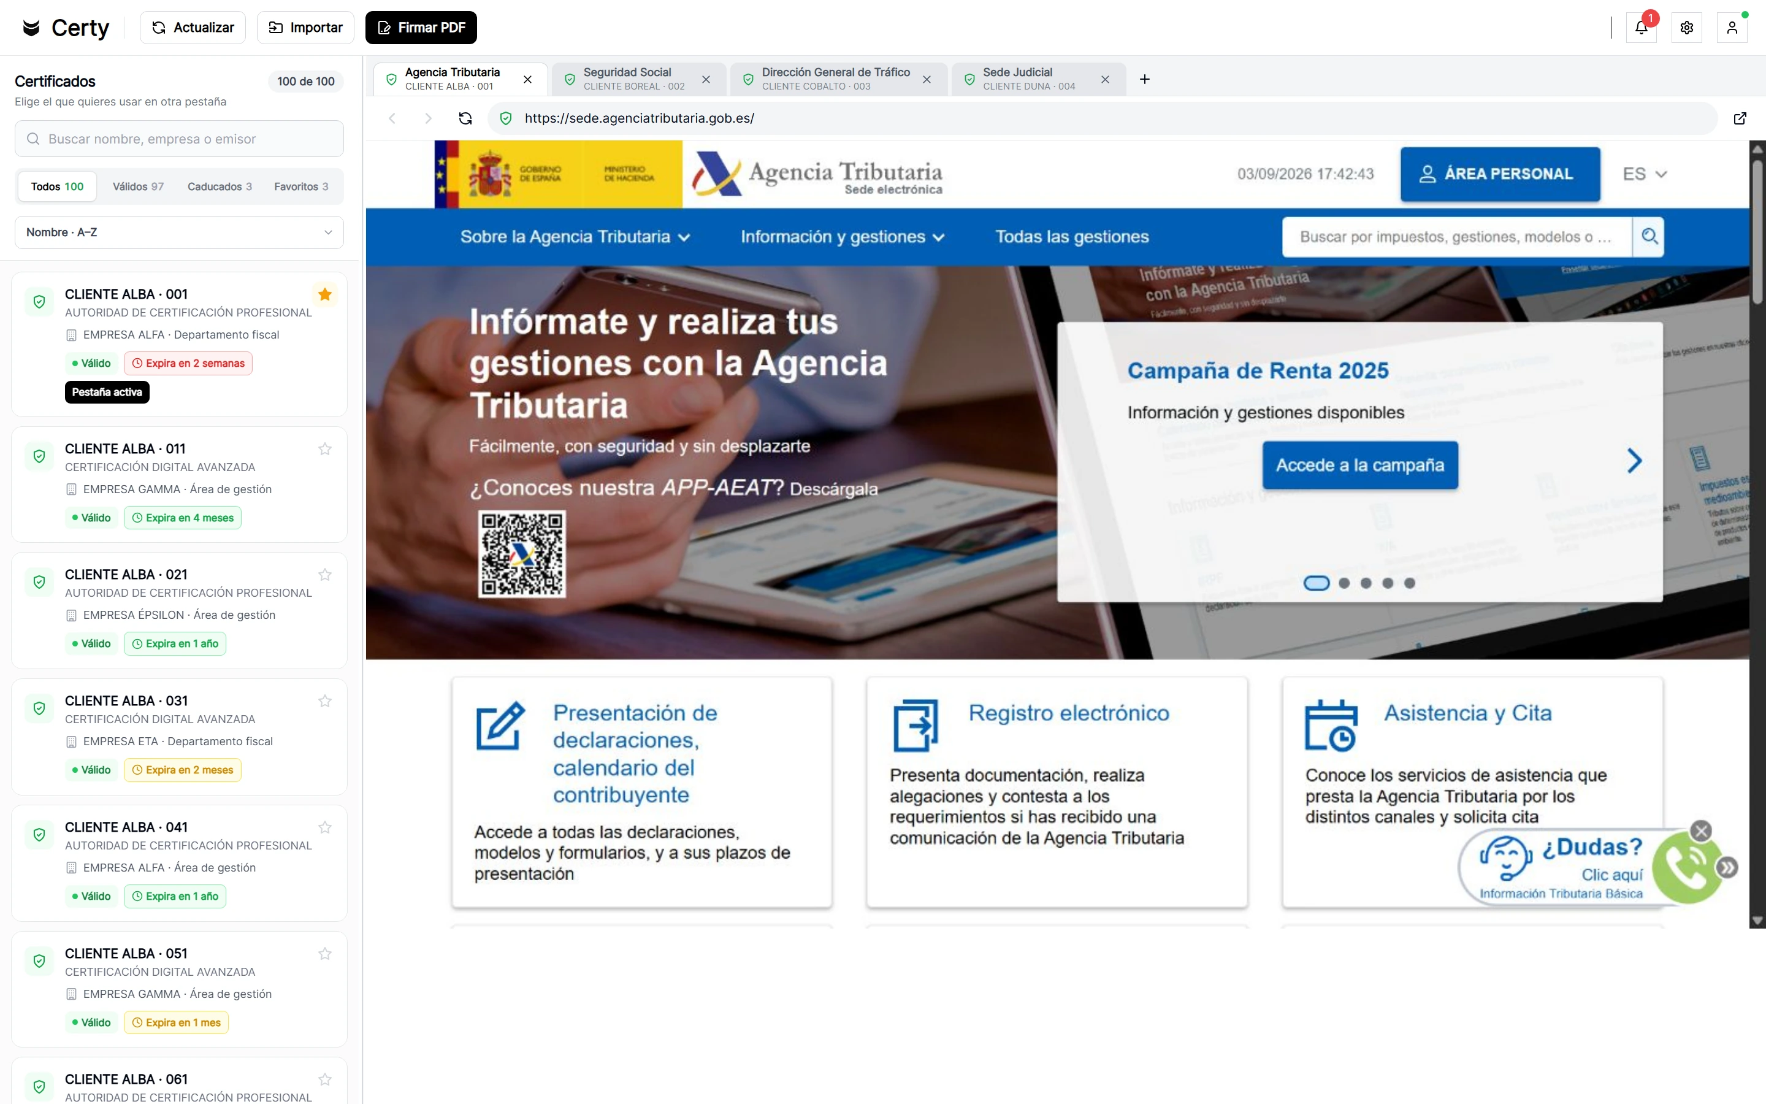The height and width of the screenshot is (1104, 1766).
Task: Expand Sobre la Agencia Tributaria menu
Action: coord(575,237)
